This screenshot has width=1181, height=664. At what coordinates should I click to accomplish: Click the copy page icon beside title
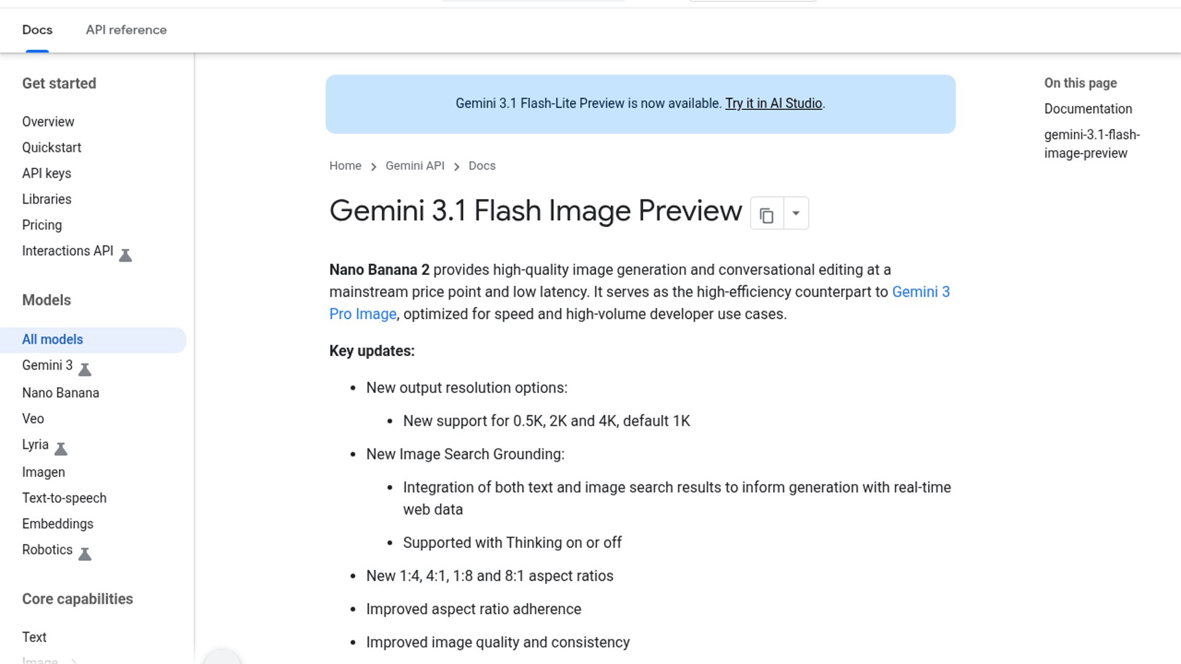(766, 214)
